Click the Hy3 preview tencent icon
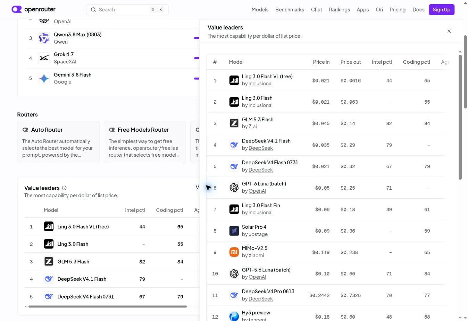Viewport: 468px width, 321px height. point(234,316)
